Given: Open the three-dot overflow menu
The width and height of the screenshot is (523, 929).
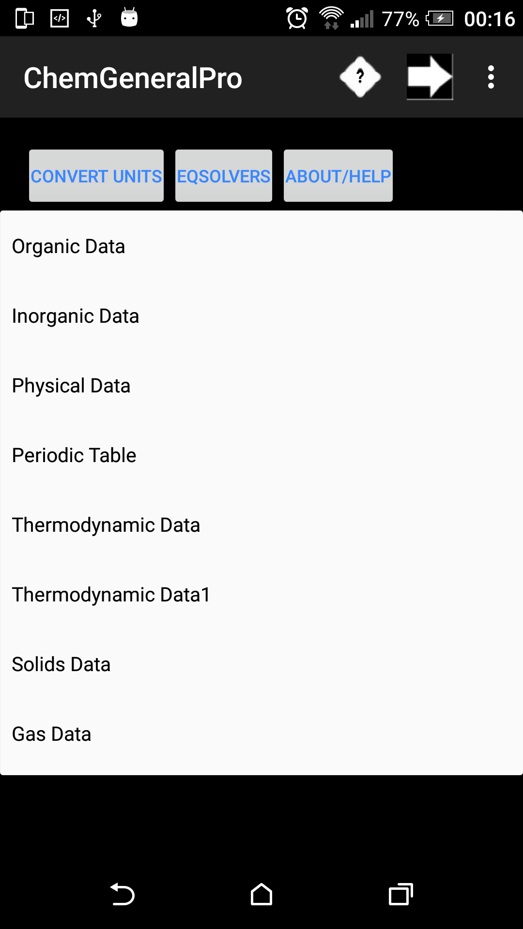Looking at the screenshot, I should (x=490, y=77).
